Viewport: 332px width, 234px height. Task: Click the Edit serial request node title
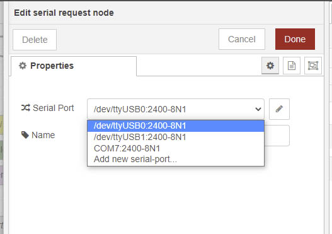pyautogui.click(x=64, y=13)
